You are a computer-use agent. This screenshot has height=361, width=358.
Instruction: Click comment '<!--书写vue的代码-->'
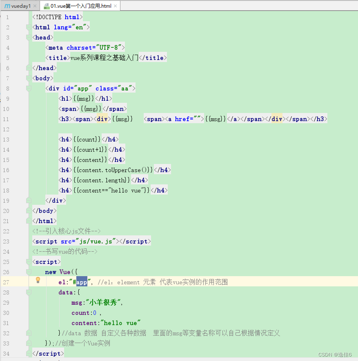(65, 251)
